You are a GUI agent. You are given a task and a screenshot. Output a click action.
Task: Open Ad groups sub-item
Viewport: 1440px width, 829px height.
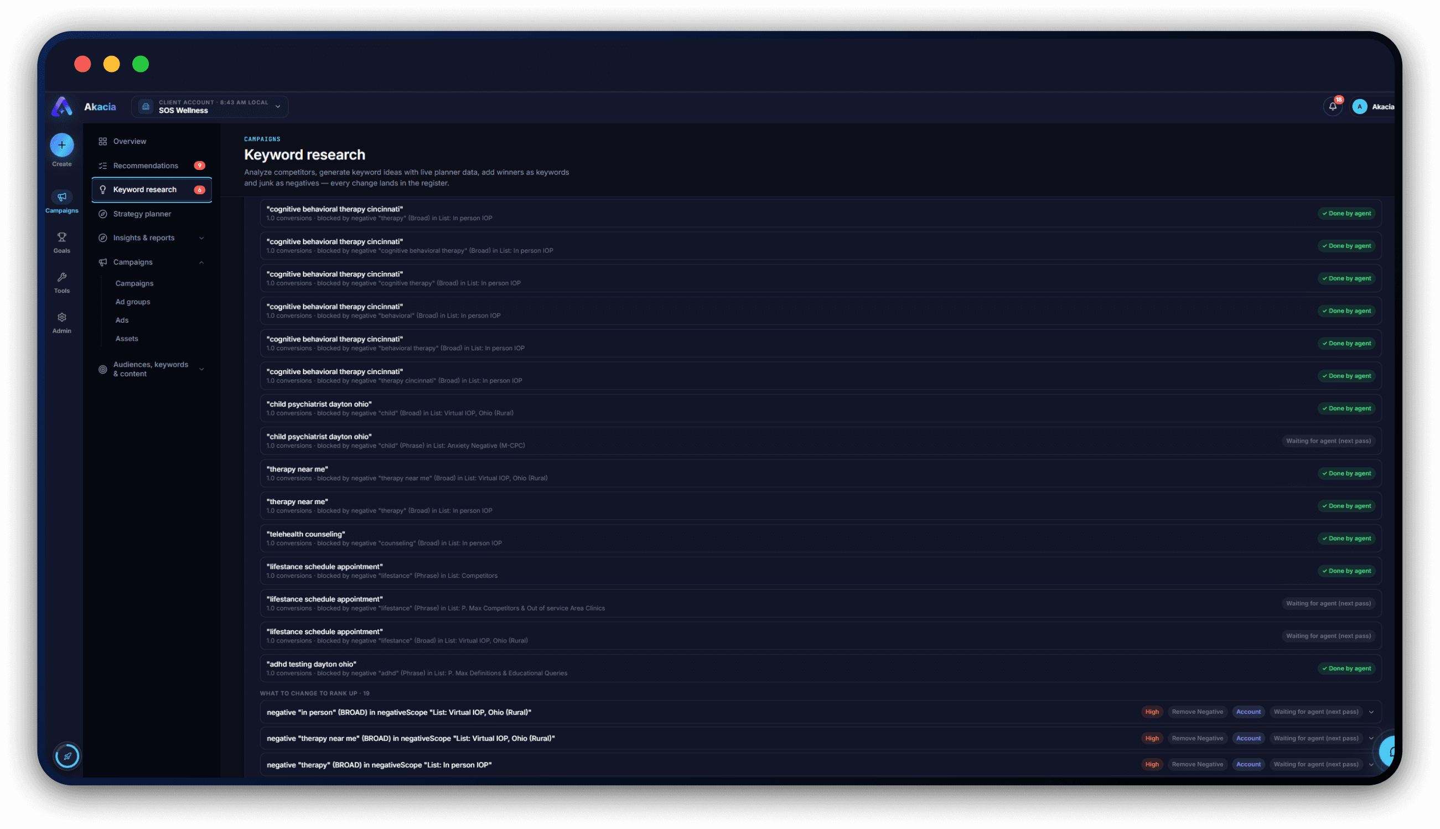(133, 302)
